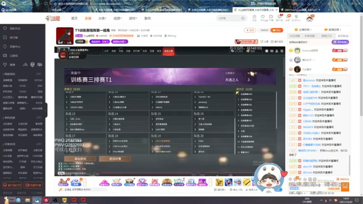The image size is (363, 204).
Task: Expand the 视频 video dropdown
Action: pyautogui.click(x=118, y=18)
